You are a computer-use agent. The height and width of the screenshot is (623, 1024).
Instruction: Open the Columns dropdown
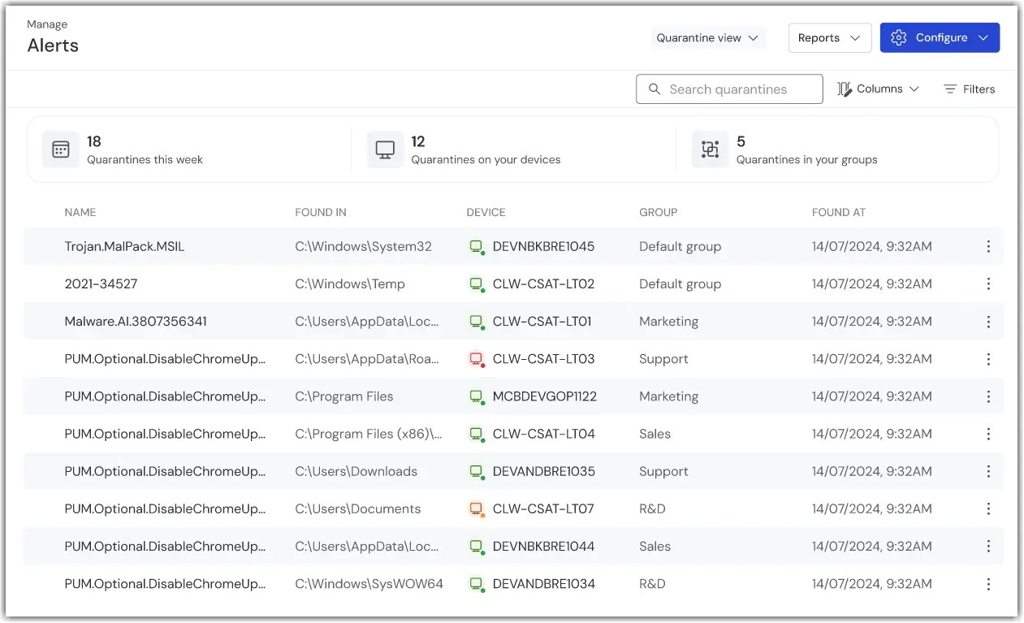point(878,89)
